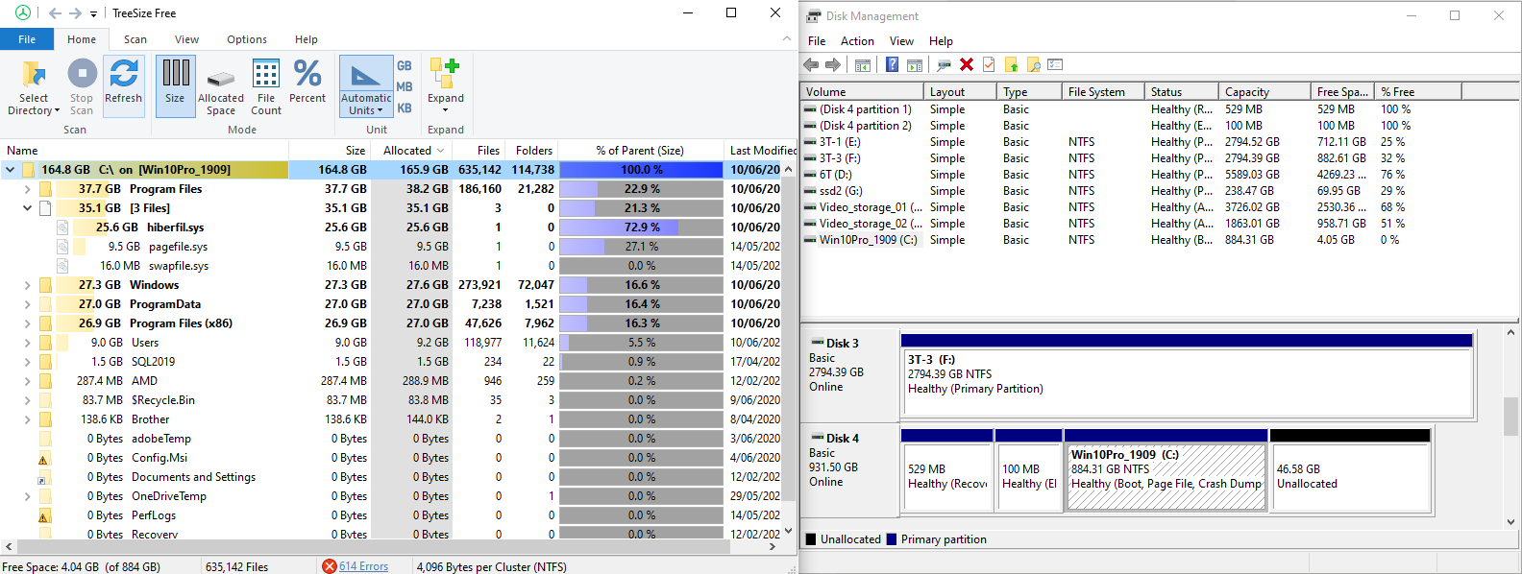Open Select Directory in TreeSize ribbon
Image resolution: width=1522 pixels, height=574 pixels.
(x=34, y=87)
